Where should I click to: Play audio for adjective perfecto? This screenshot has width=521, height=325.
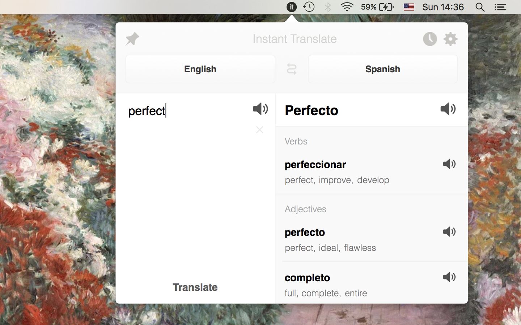coord(449,231)
